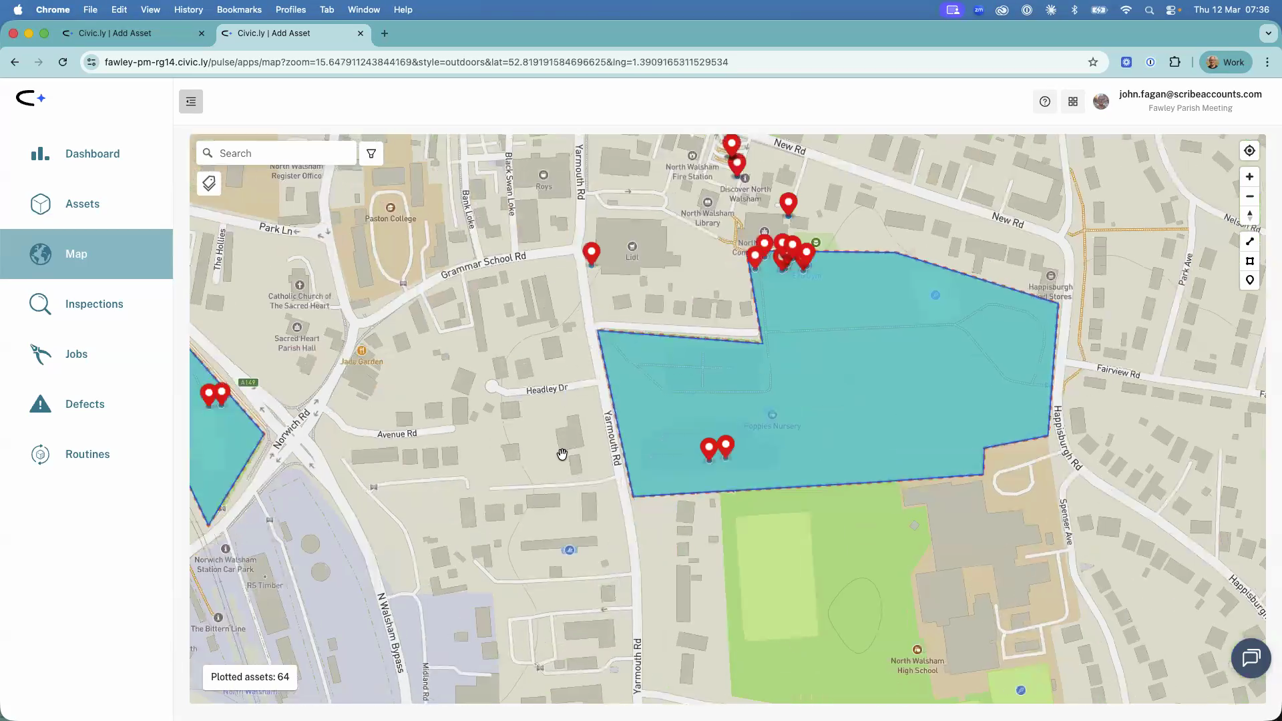Image resolution: width=1282 pixels, height=721 pixels.
Task: Expand the map pitch control arrow
Action: tap(1249, 215)
